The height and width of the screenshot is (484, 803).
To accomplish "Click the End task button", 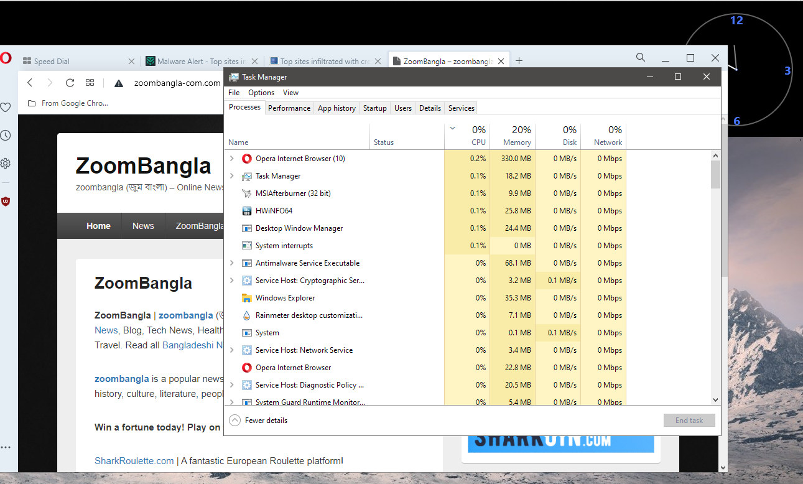I will [689, 421].
